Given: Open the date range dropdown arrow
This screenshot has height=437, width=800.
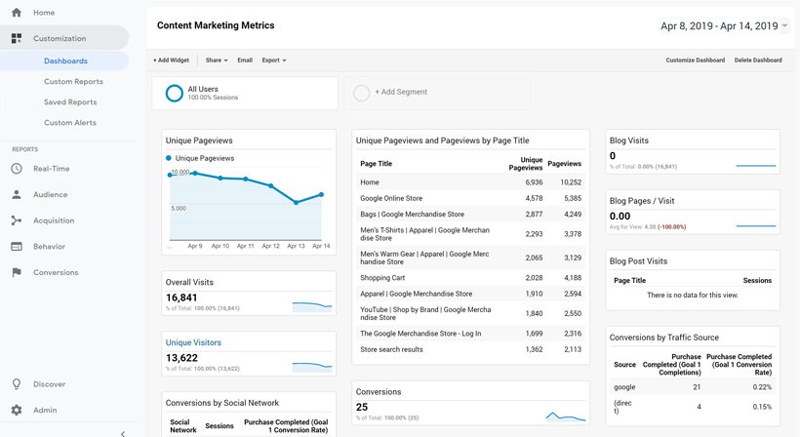Looking at the screenshot, I should click(785, 25).
